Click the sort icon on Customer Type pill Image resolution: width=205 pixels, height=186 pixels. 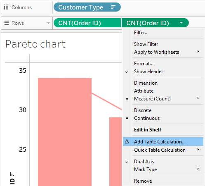[x=113, y=7]
